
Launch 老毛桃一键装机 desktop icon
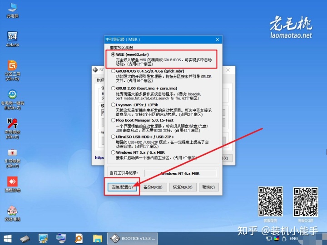[13, 99]
